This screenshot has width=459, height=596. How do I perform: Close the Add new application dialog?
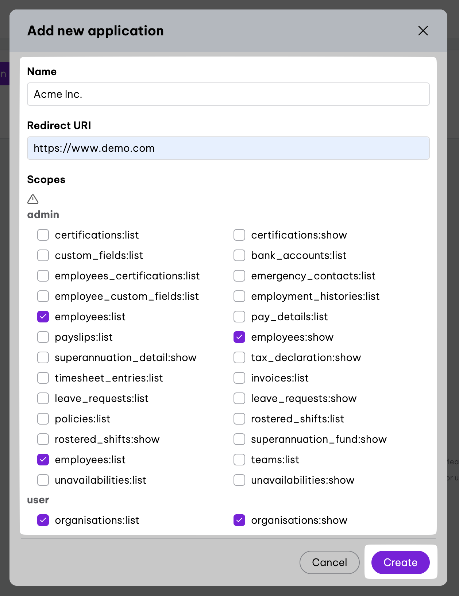[423, 31]
